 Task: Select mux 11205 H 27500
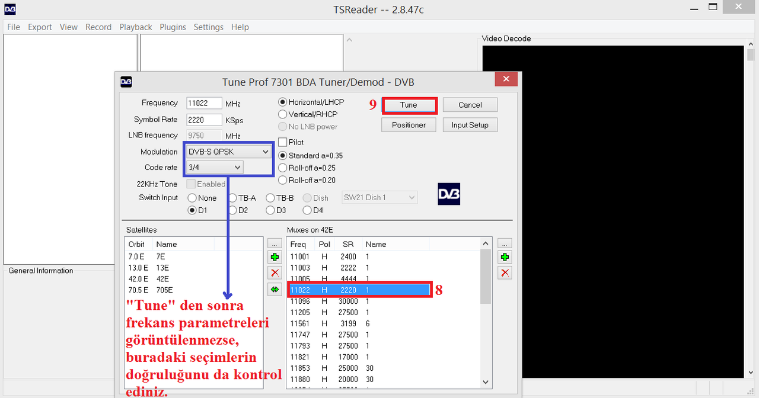click(384, 312)
